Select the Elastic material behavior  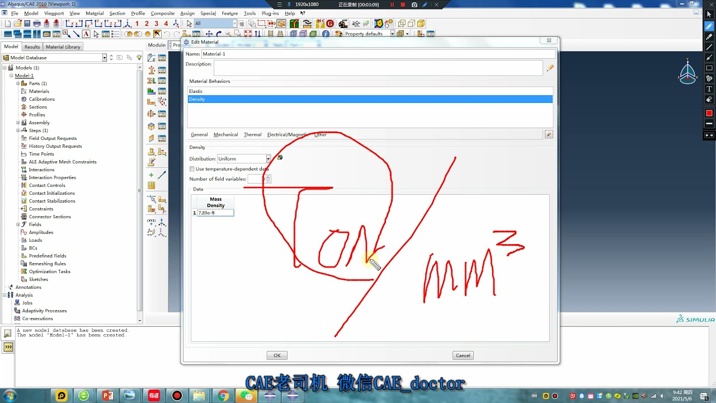coord(370,91)
